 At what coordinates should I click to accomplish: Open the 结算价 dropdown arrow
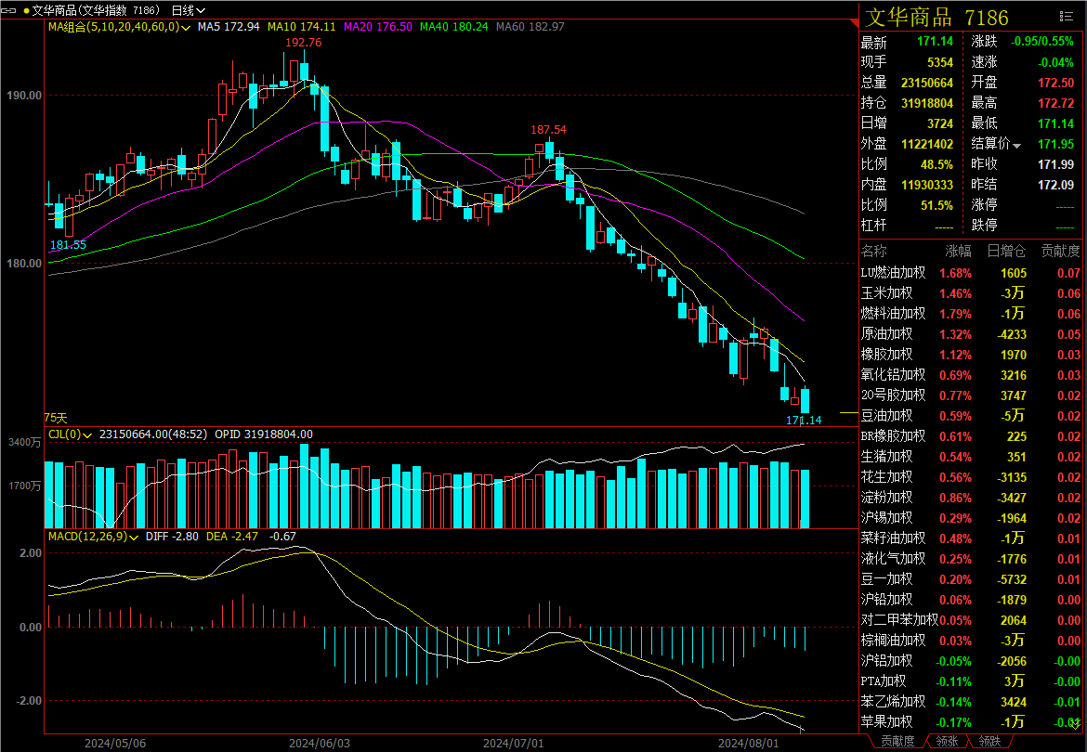click(x=1017, y=146)
